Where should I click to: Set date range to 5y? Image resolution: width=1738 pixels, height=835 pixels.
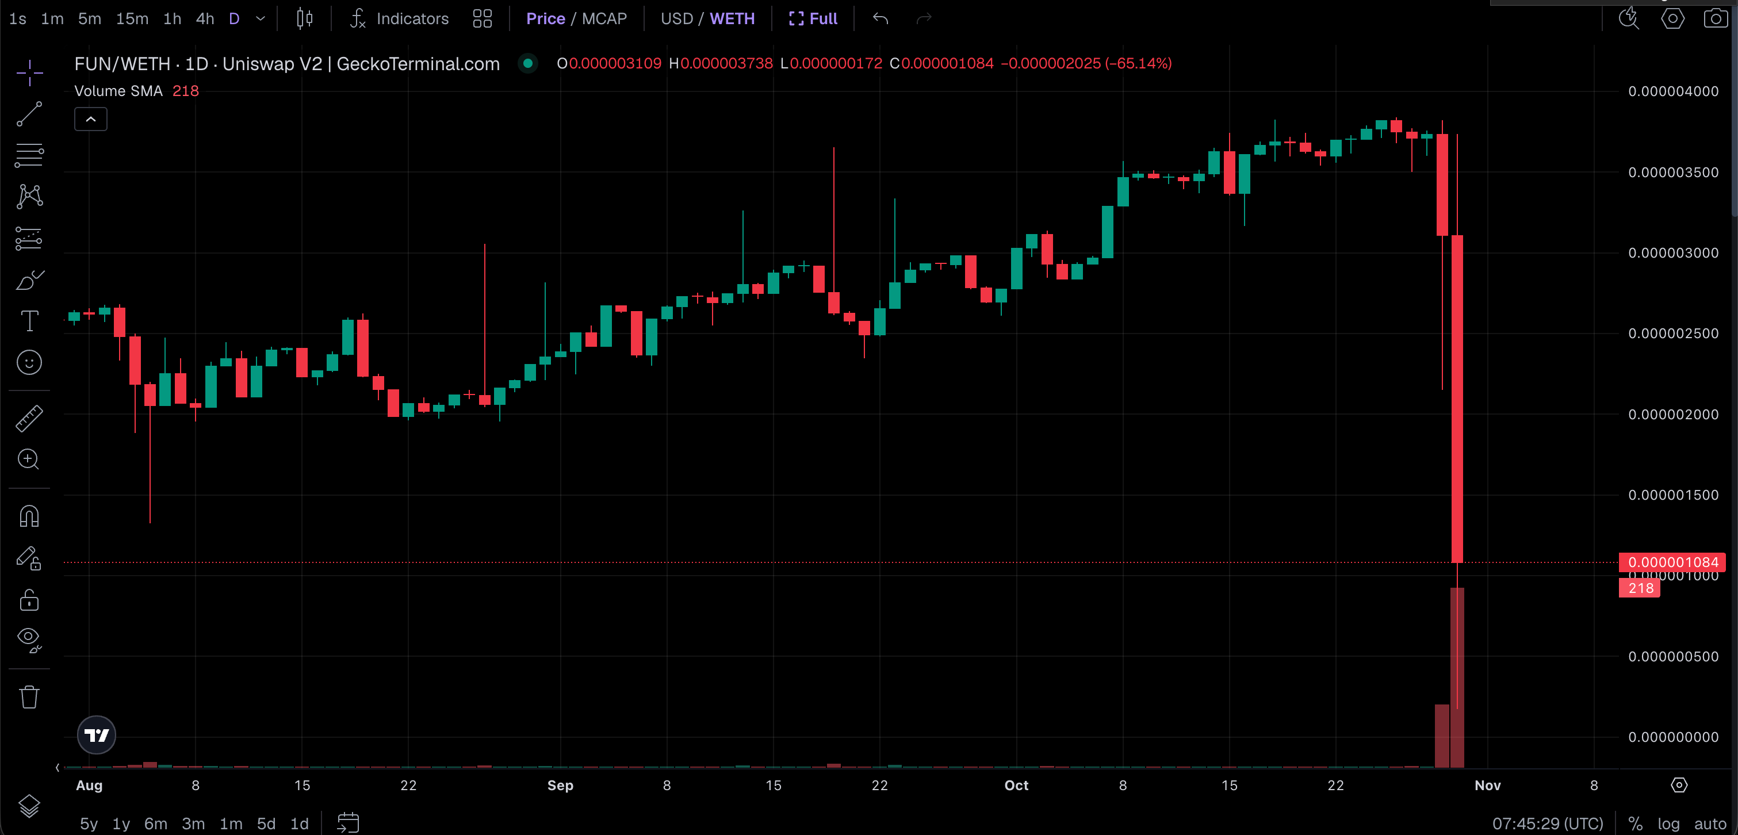pos(89,823)
